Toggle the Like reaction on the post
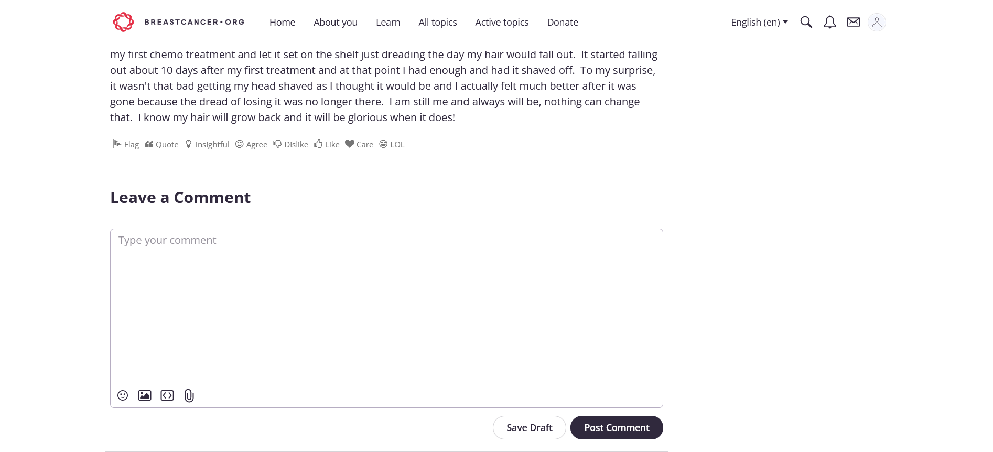The width and height of the screenshot is (993, 452). pos(326,144)
